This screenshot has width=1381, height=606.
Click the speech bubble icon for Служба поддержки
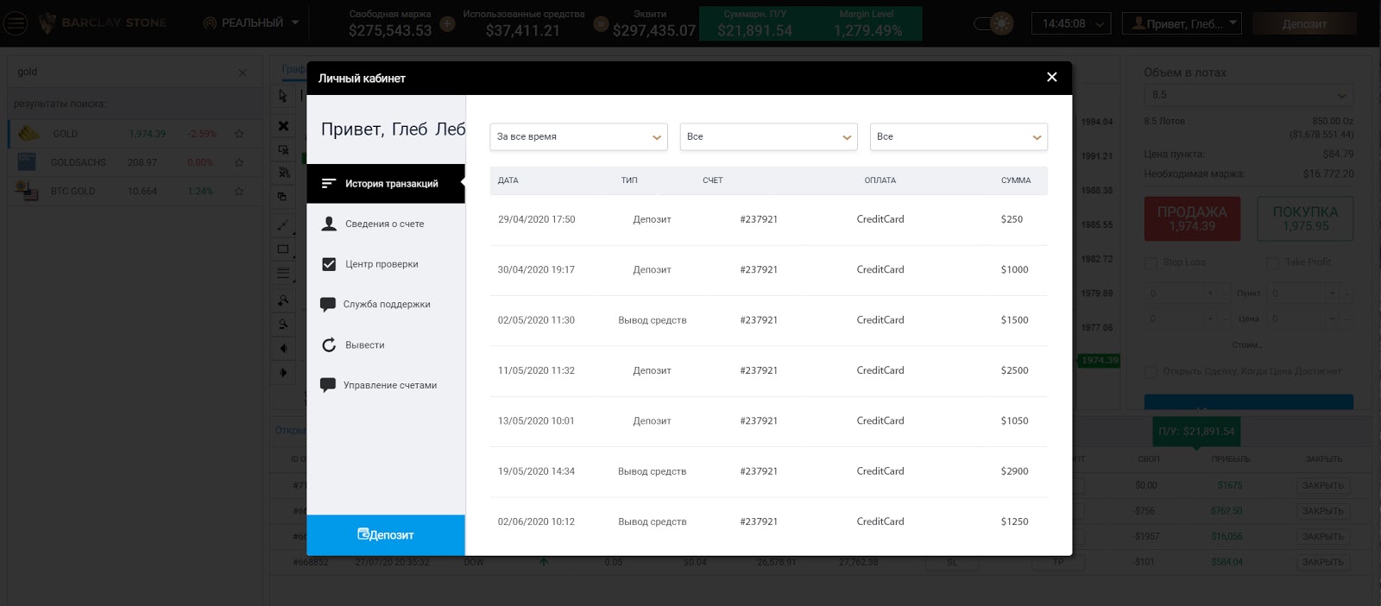pos(327,304)
